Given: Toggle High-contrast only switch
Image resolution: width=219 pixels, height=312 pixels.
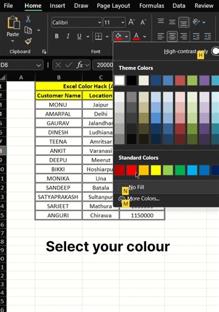Looking at the screenshot, I should click(215, 52).
